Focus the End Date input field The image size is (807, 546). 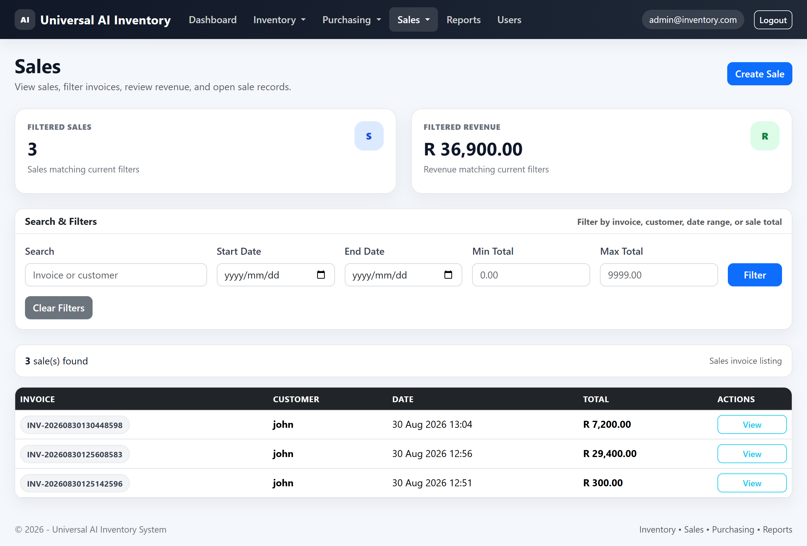pos(403,275)
